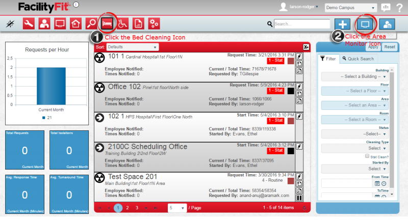The image size is (408, 224).
Task: Open the Demo Campus dropdown
Action: coord(351,8)
